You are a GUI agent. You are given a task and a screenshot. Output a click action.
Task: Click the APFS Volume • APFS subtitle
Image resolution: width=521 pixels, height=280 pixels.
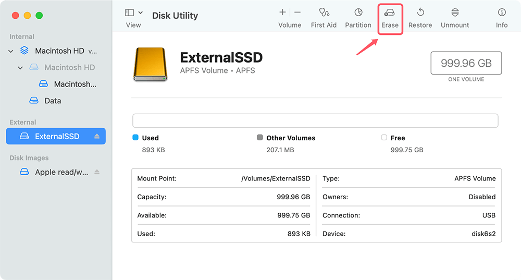click(218, 70)
